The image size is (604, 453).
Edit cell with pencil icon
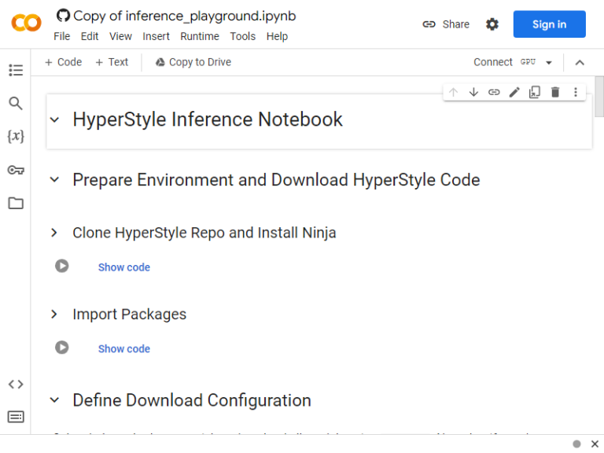click(514, 92)
